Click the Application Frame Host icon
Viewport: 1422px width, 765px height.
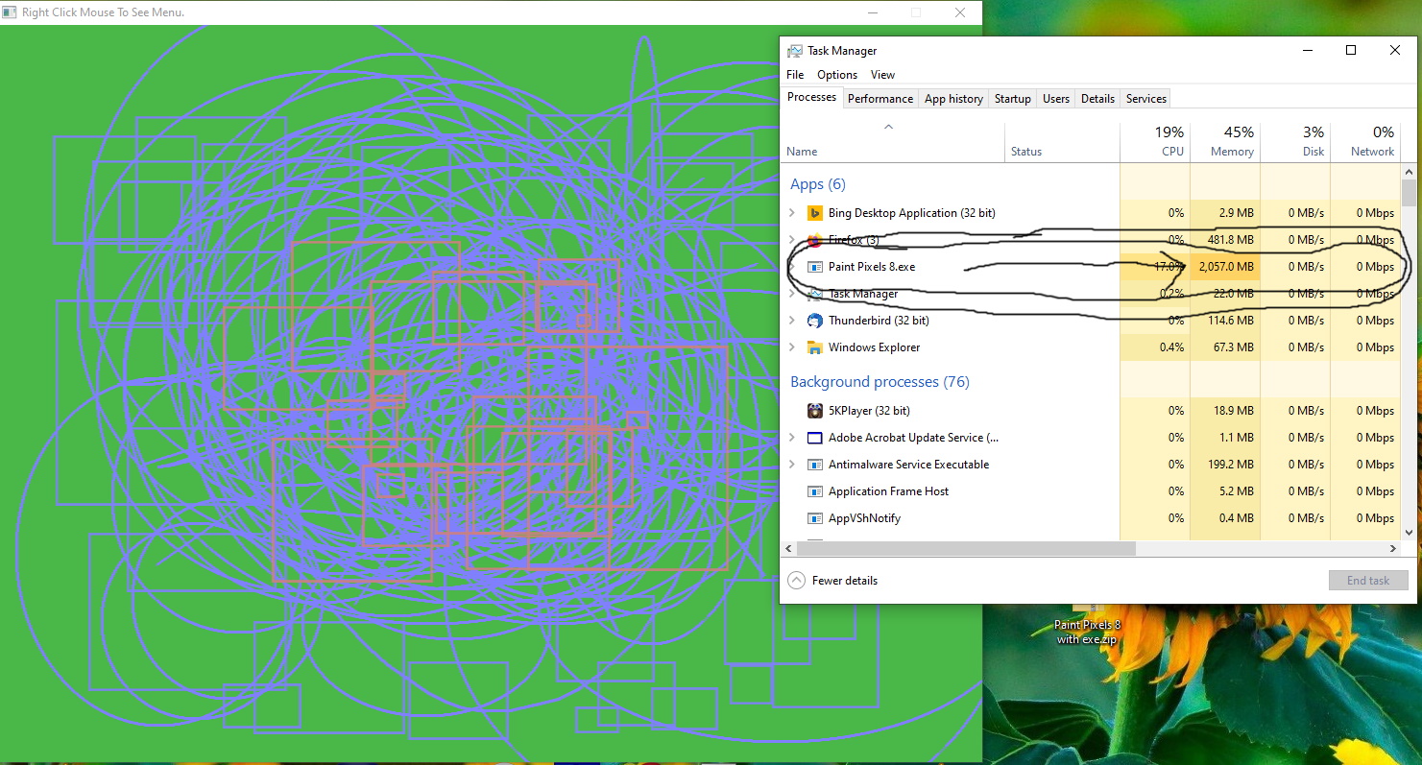click(x=814, y=491)
